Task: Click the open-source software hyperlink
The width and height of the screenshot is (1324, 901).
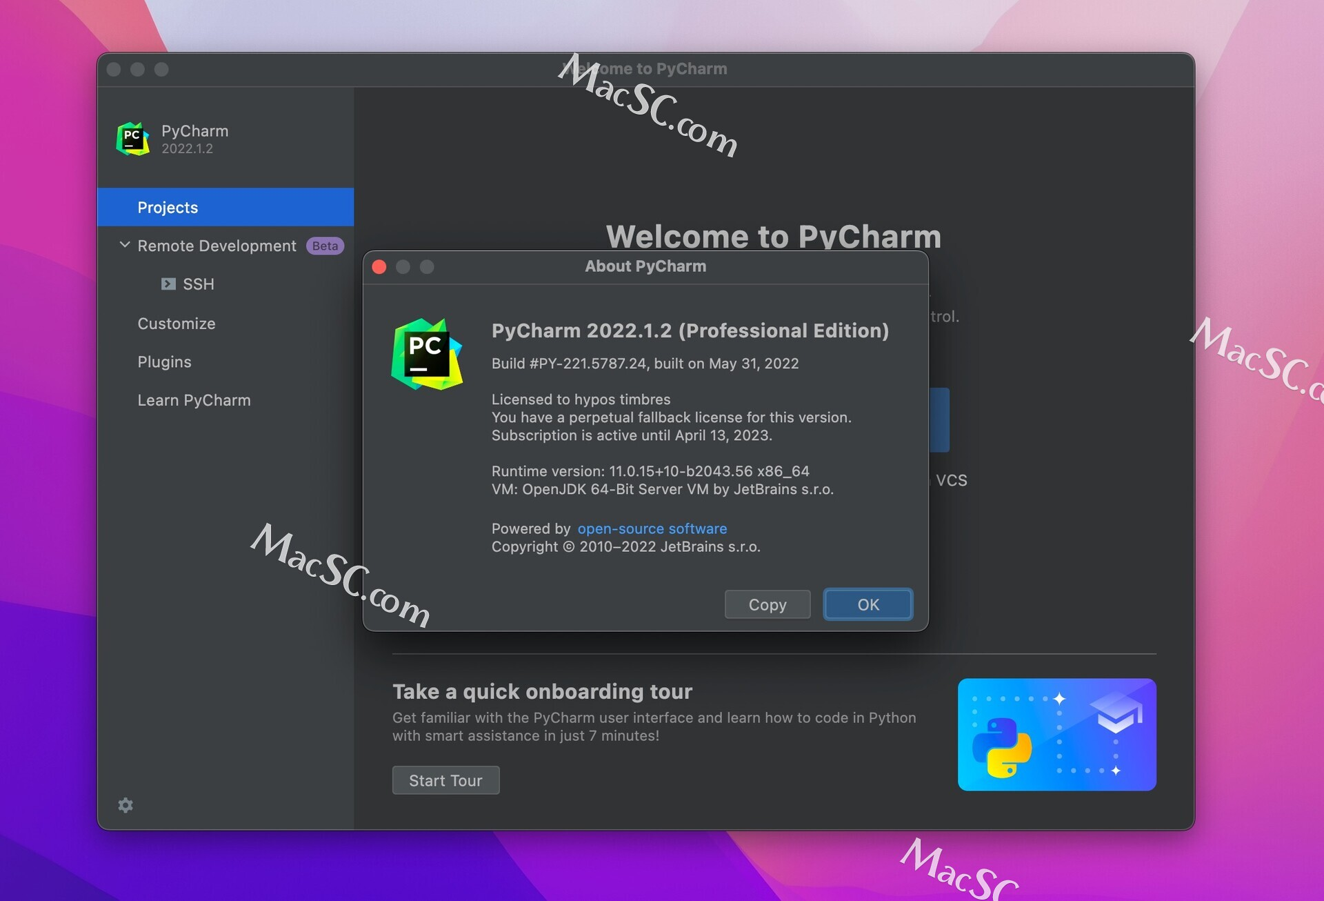Action: (x=652, y=527)
